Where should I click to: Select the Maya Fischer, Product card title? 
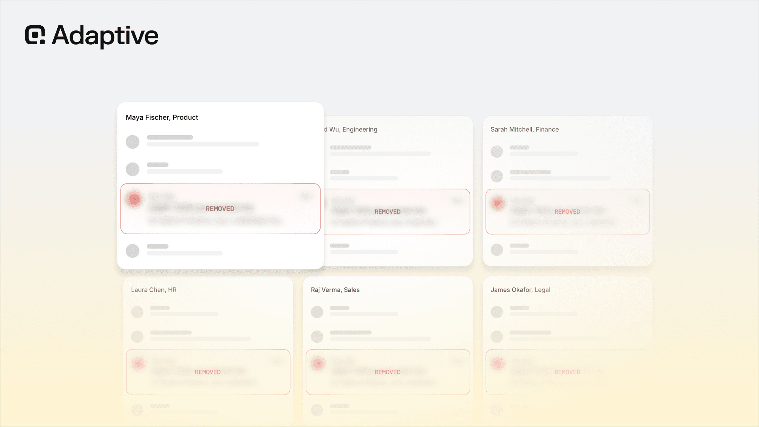click(x=162, y=117)
